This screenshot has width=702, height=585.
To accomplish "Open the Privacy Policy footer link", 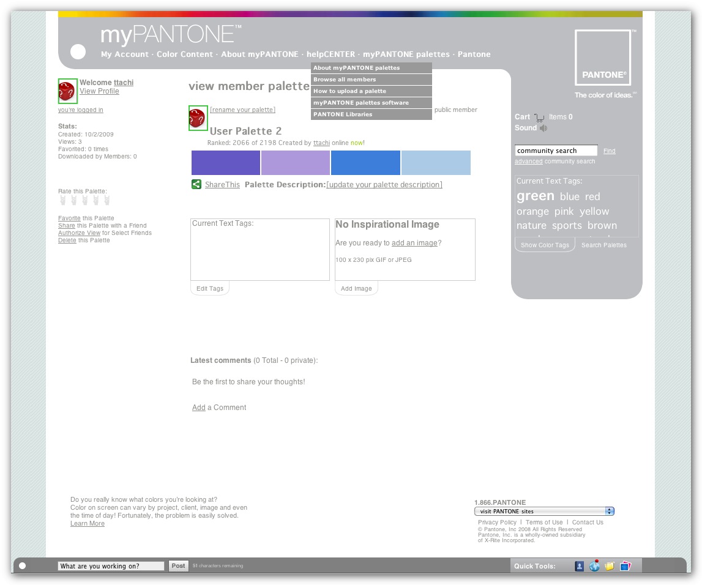I will coord(497,523).
